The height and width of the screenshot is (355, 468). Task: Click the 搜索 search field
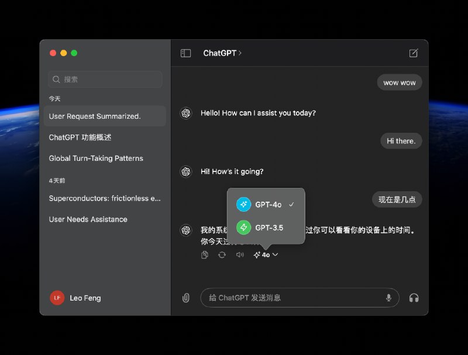pyautogui.click(x=105, y=80)
